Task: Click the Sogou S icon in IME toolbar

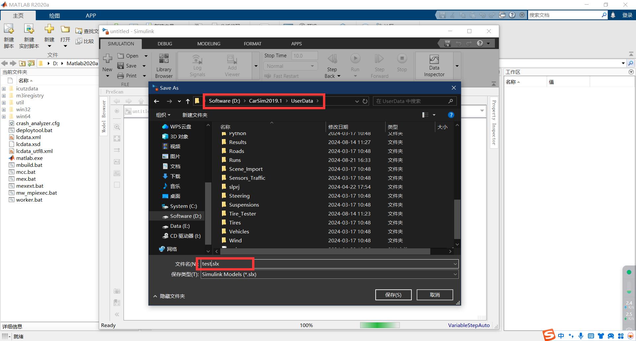Action: click(x=549, y=335)
